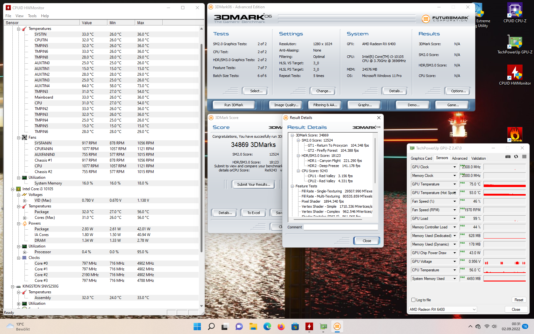The image size is (534, 334).
Task: Open the Windows Start menu
Action: pos(197,326)
